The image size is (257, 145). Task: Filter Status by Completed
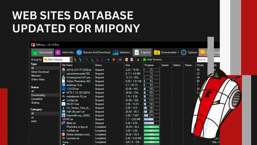pos(37,99)
